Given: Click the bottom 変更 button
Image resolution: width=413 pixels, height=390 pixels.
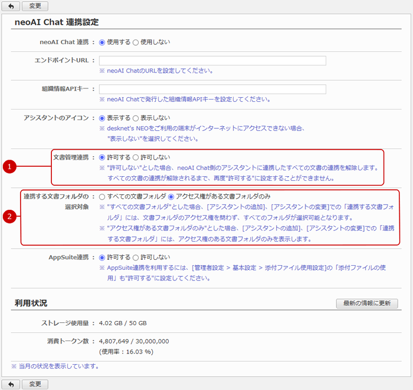Looking at the screenshot, I should click(x=35, y=384).
